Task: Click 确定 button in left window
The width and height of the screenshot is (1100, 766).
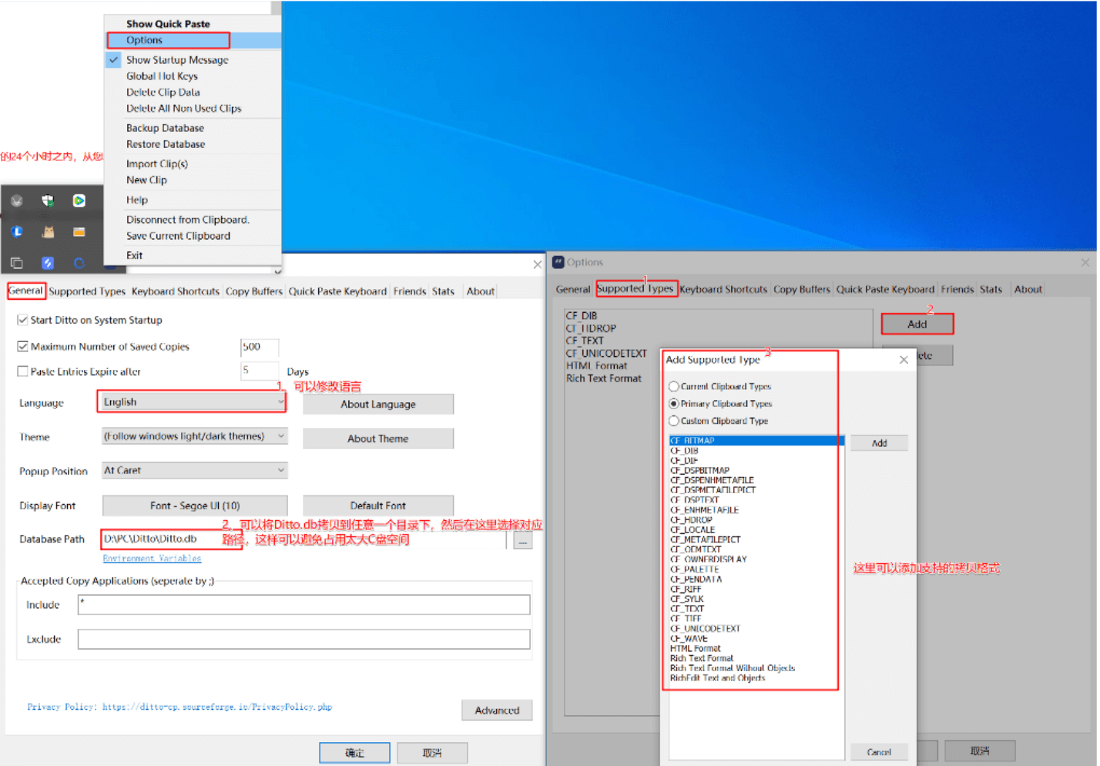Action: 354,753
